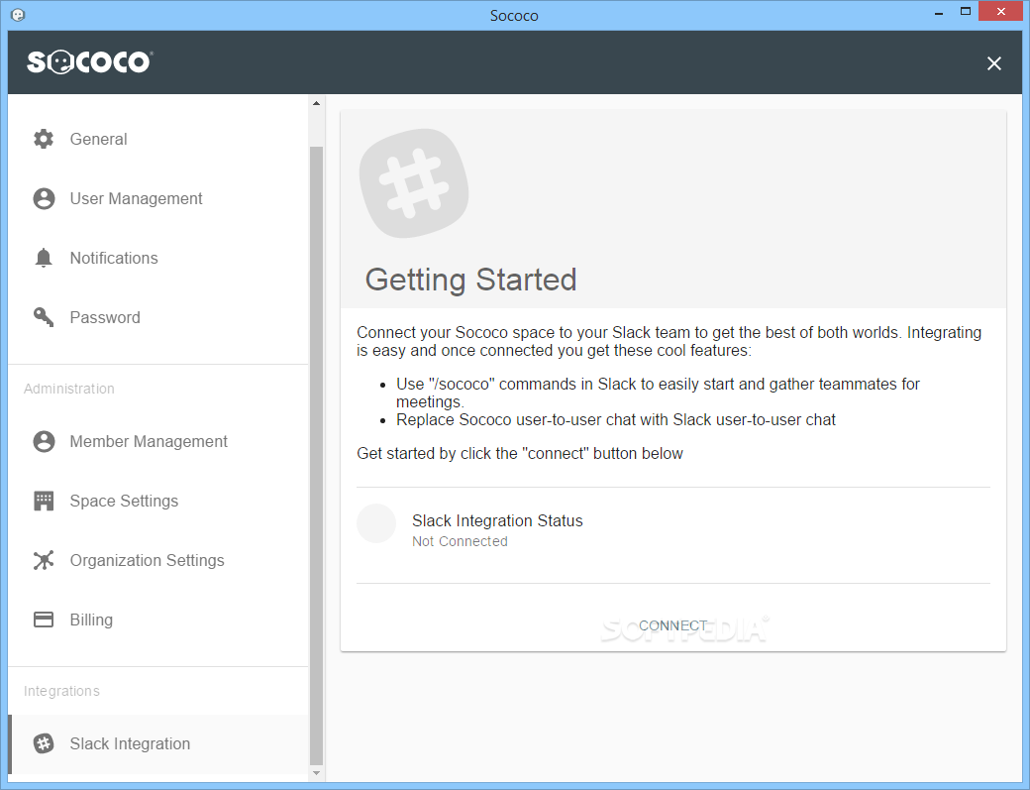Maximize the Sococo window

[x=965, y=11]
